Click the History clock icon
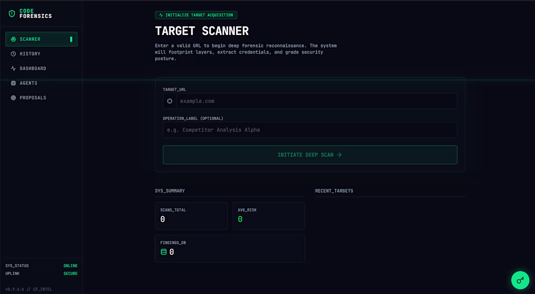This screenshot has width=535, height=294. pos(13,54)
